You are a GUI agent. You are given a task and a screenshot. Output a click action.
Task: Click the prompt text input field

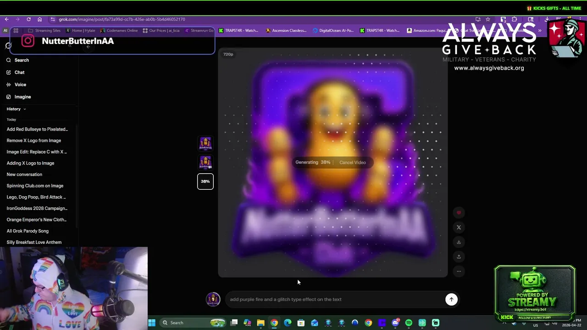coord(335,299)
